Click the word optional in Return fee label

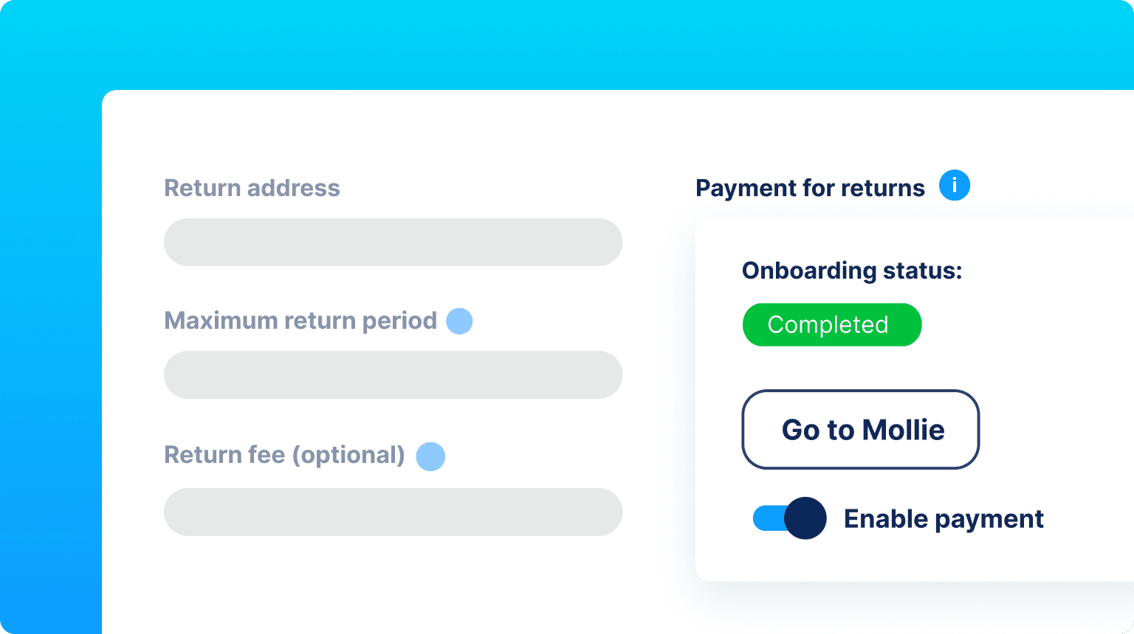click(348, 456)
